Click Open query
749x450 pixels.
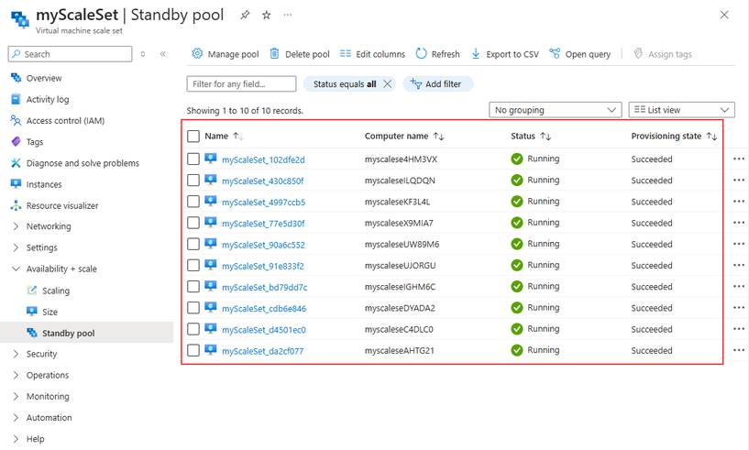580,54
